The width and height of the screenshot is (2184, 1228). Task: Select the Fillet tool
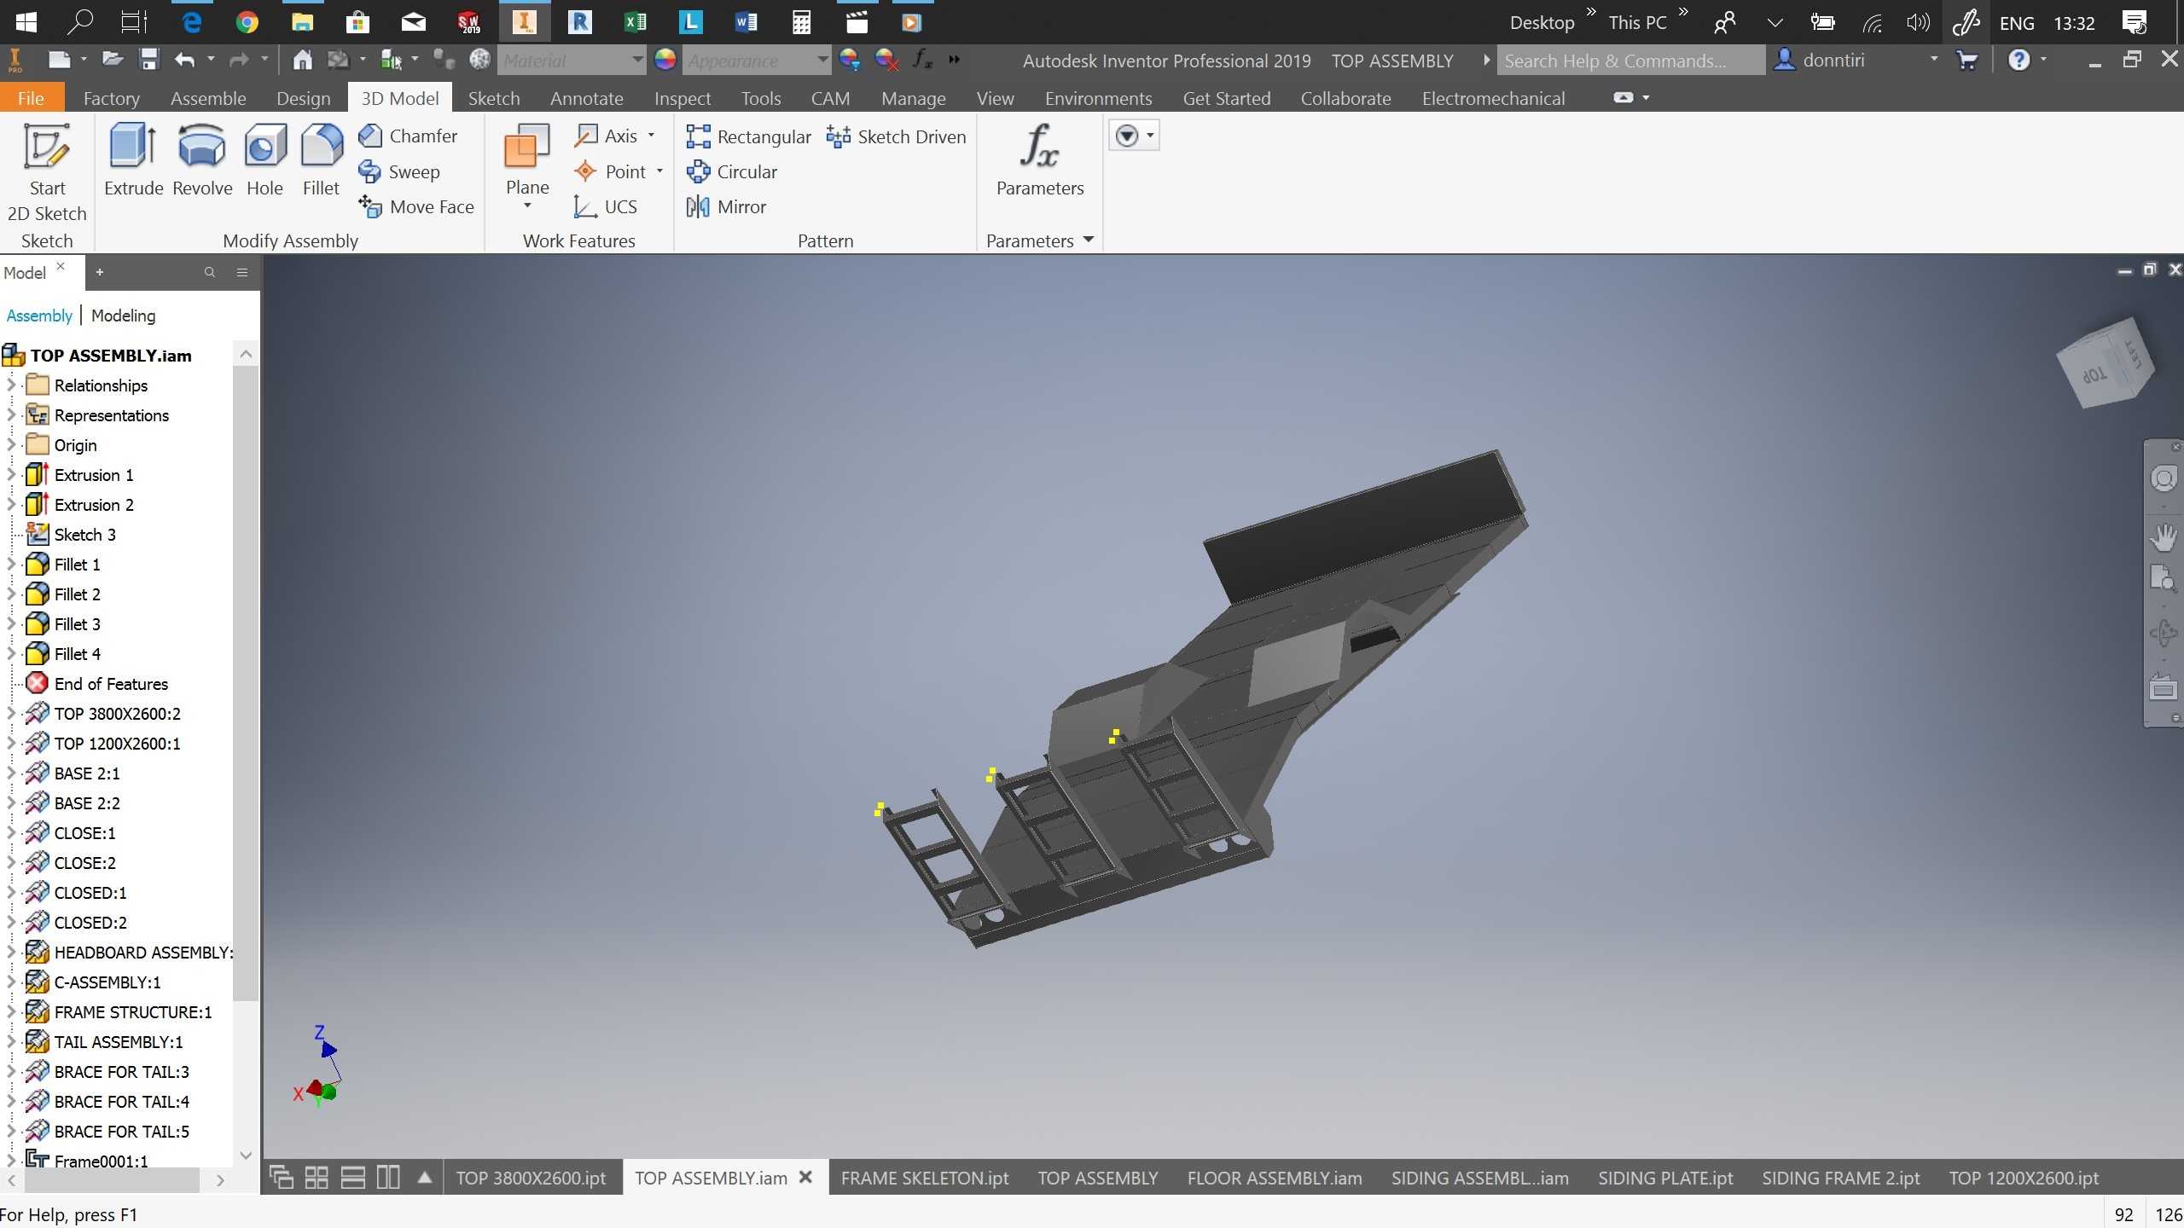click(321, 160)
